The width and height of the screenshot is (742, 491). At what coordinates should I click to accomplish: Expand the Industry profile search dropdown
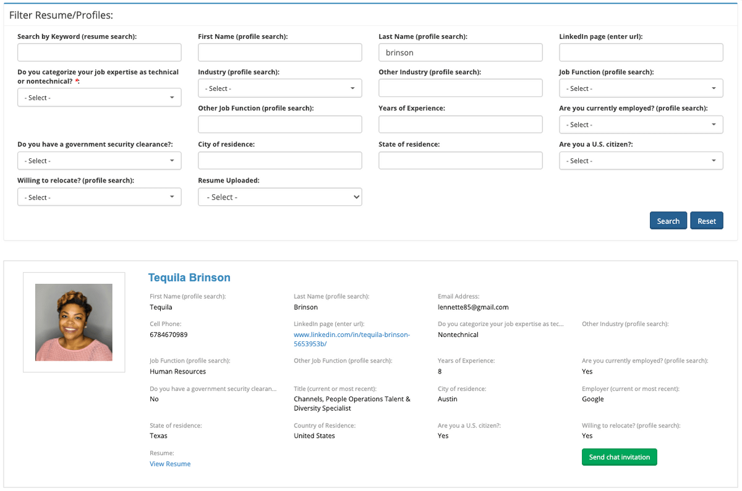click(279, 88)
